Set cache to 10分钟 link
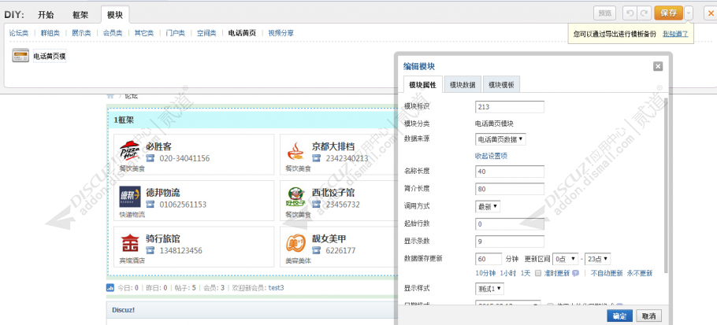 [x=485, y=273]
